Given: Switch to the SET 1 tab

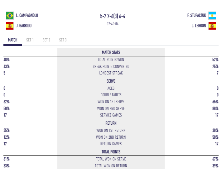Looking at the screenshot, I should tap(30, 40).
